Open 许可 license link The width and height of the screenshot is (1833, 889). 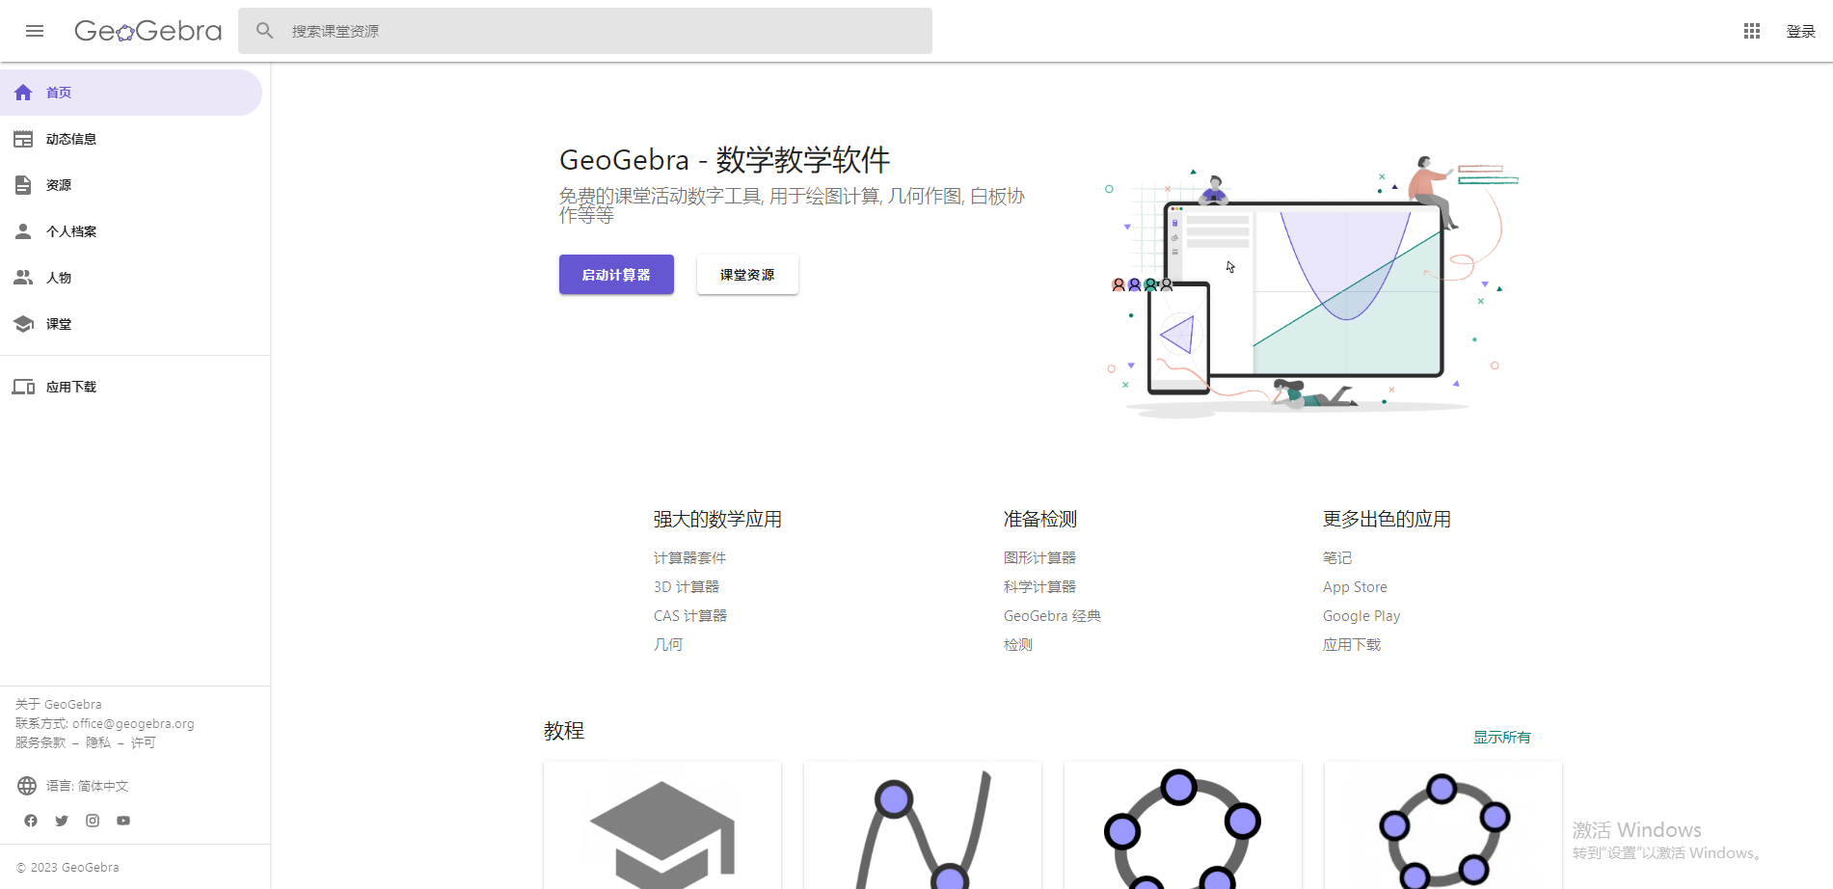[143, 742]
